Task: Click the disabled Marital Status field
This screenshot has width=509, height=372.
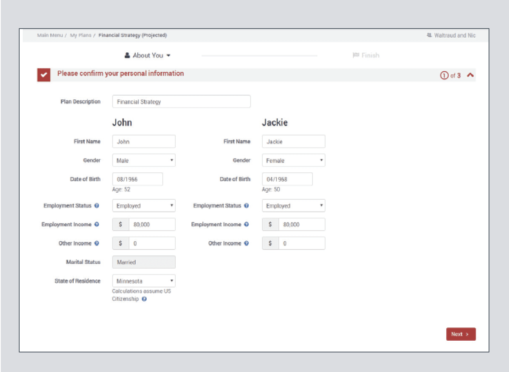Action: pos(144,262)
